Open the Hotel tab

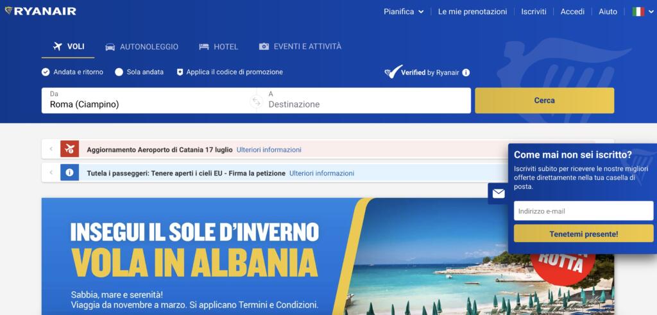coord(218,47)
